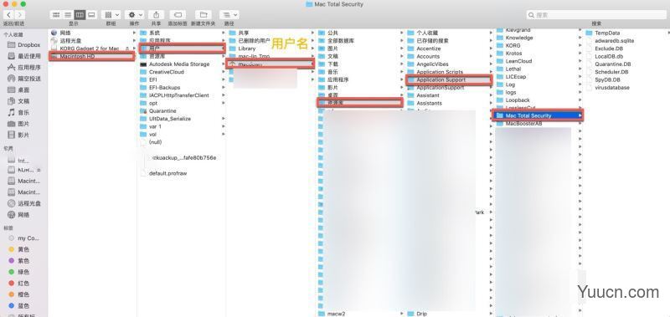Expand UltData_Serialize folder chevron
This screenshot has height=317, width=670.
pos(223,119)
